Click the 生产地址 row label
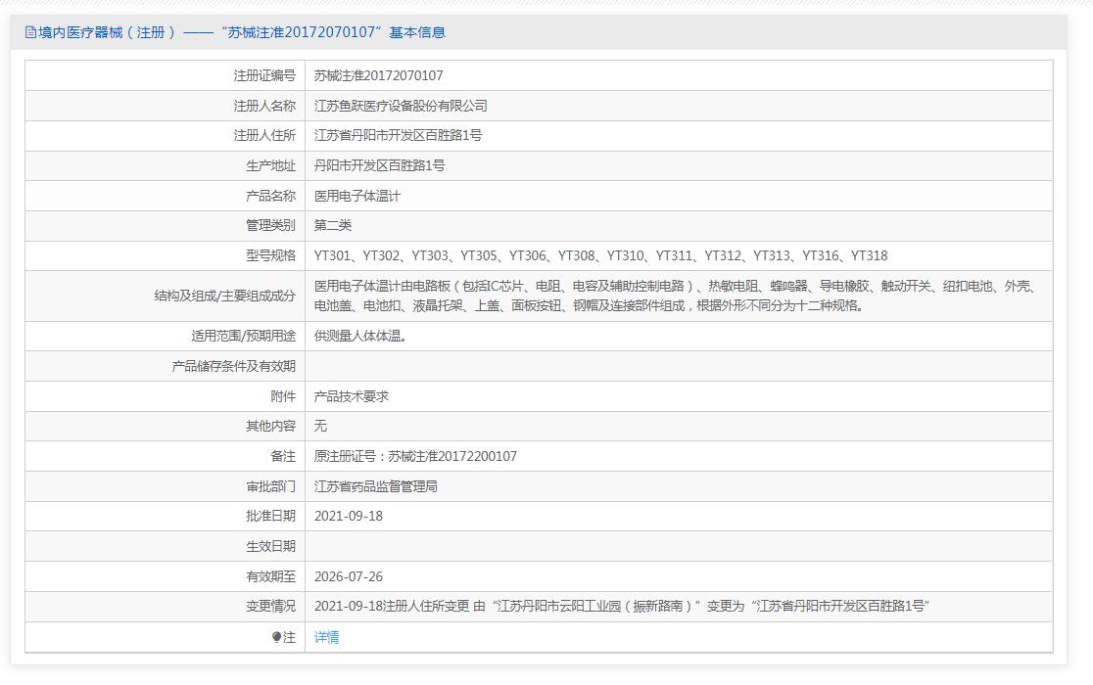1093x685 pixels. point(270,165)
